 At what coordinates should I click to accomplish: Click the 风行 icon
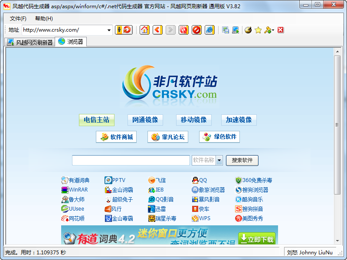[108, 209]
